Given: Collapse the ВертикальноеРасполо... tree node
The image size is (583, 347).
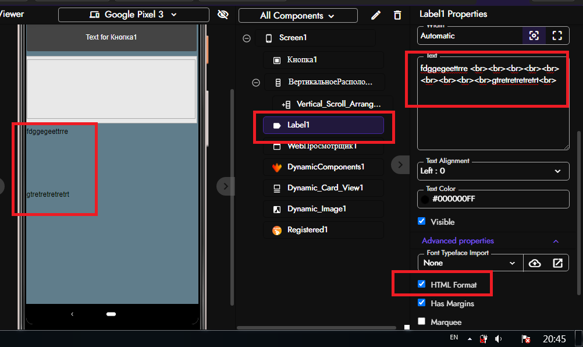Looking at the screenshot, I should (256, 83).
